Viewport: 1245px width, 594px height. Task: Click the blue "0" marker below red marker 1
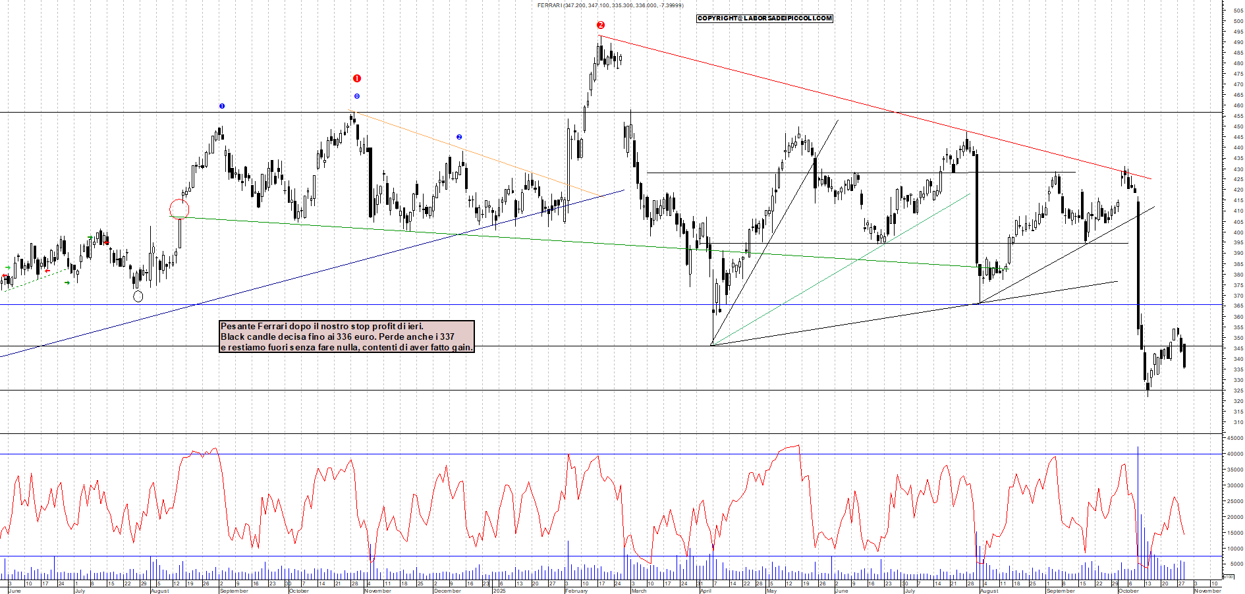(x=356, y=96)
